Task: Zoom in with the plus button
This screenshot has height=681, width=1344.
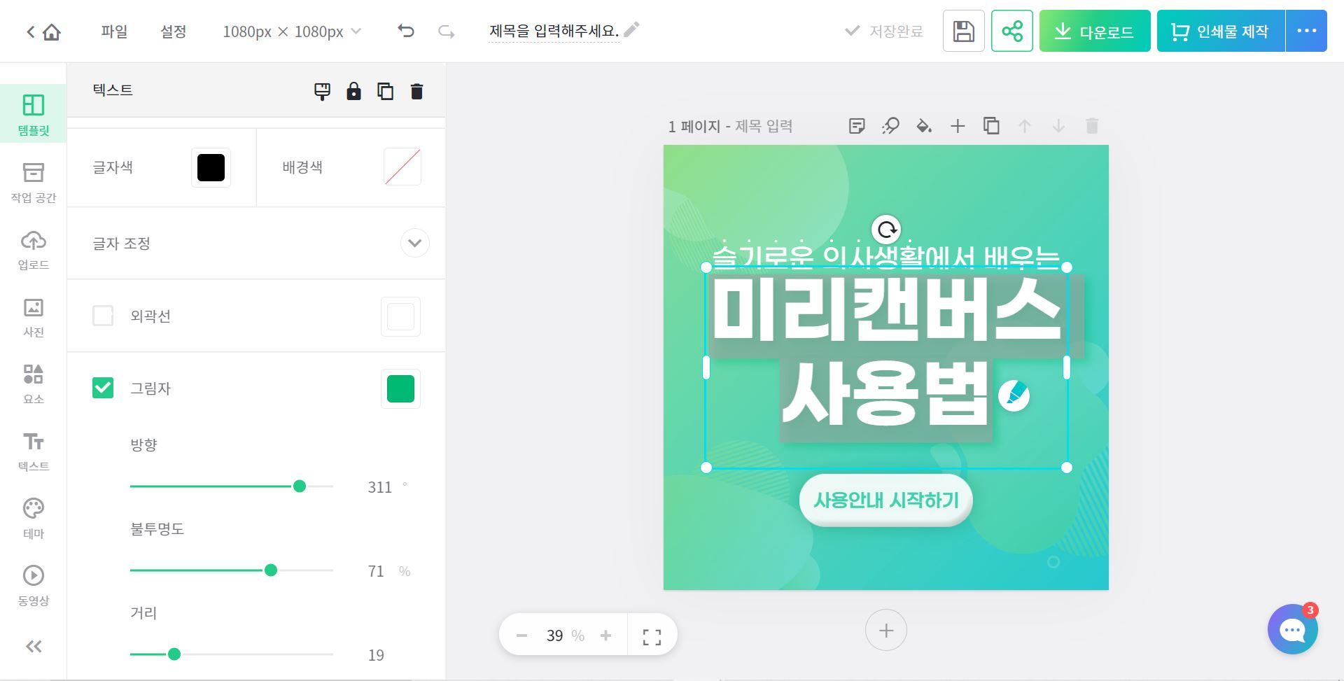Action: (x=605, y=636)
